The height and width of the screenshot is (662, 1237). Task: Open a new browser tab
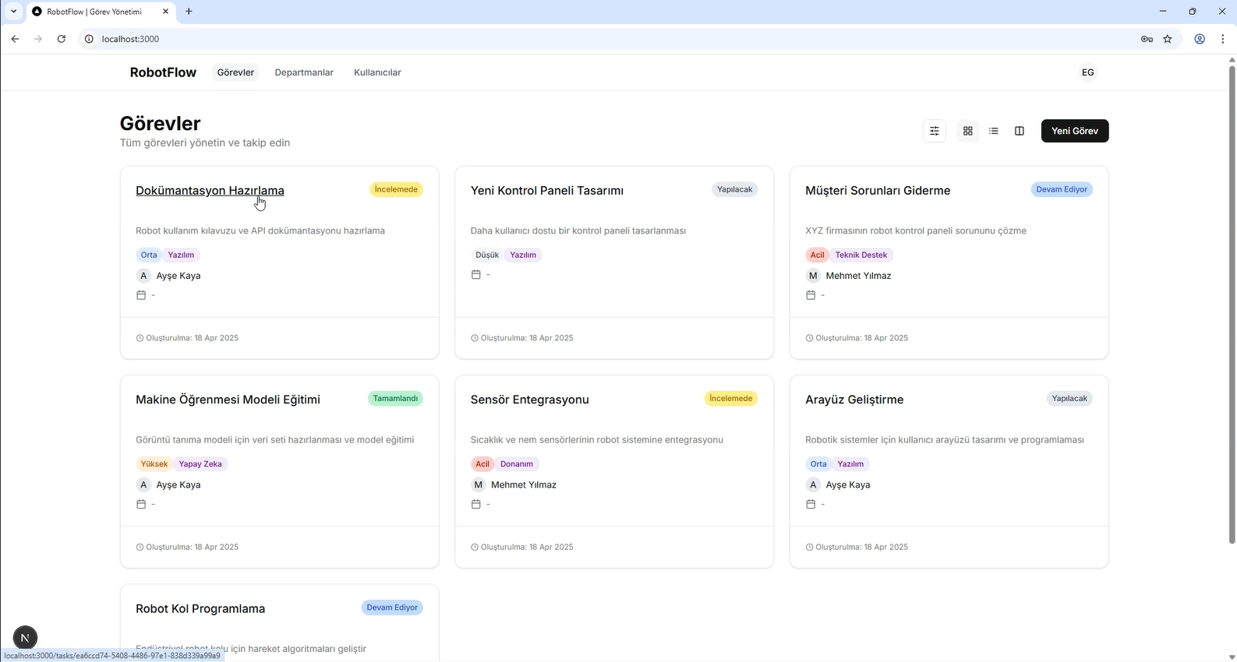pyautogui.click(x=189, y=12)
